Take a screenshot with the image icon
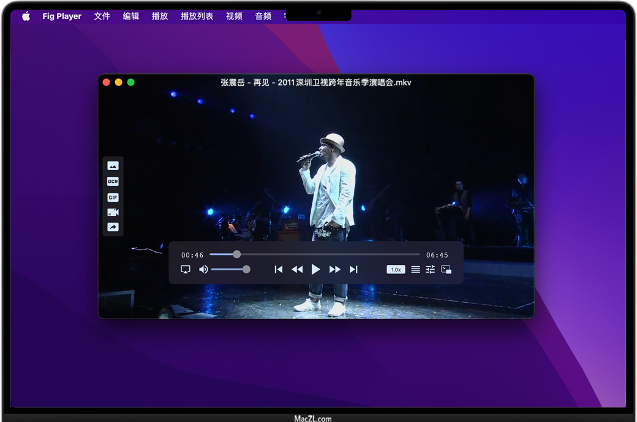Screen dimensions: 637x422 click(113, 166)
